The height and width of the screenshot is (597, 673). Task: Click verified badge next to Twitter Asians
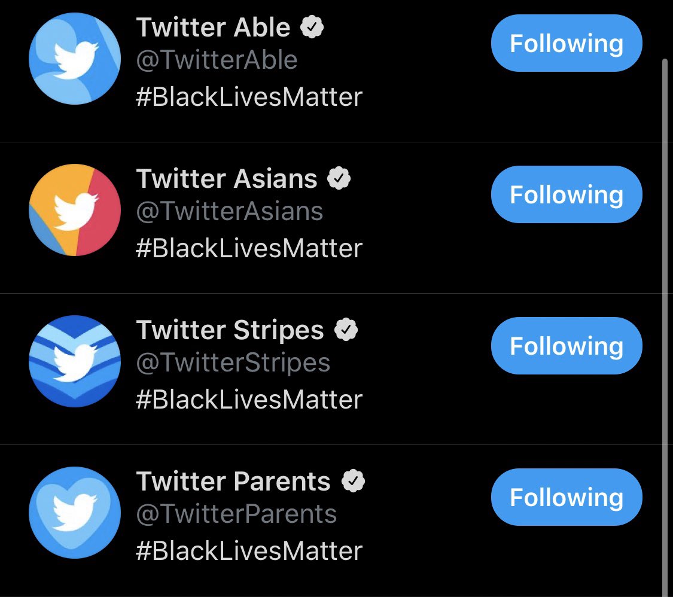(339, 178)
